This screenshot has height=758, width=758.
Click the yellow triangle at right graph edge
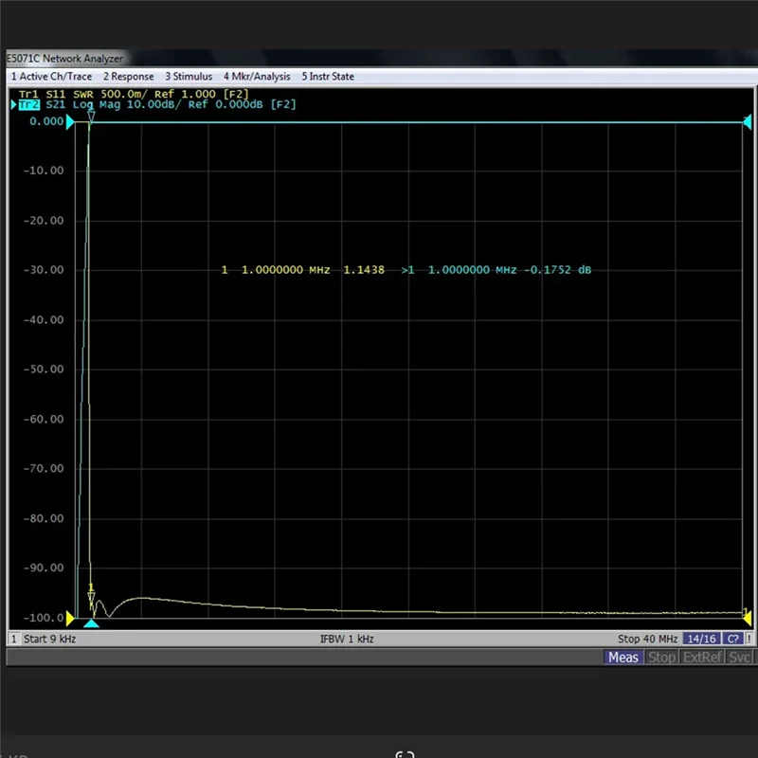[747, 618]
